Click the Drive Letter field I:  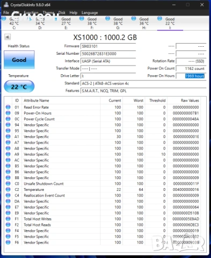(x=108, y=76)
